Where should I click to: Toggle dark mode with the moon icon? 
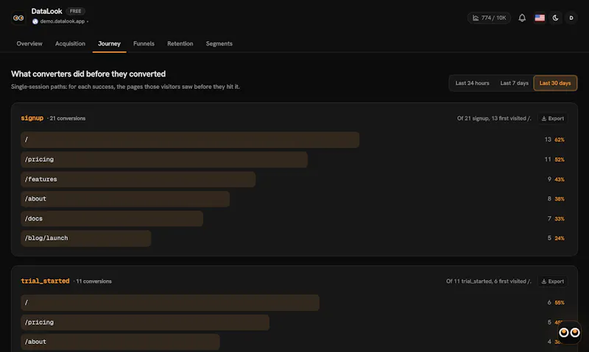coord(556,18)
